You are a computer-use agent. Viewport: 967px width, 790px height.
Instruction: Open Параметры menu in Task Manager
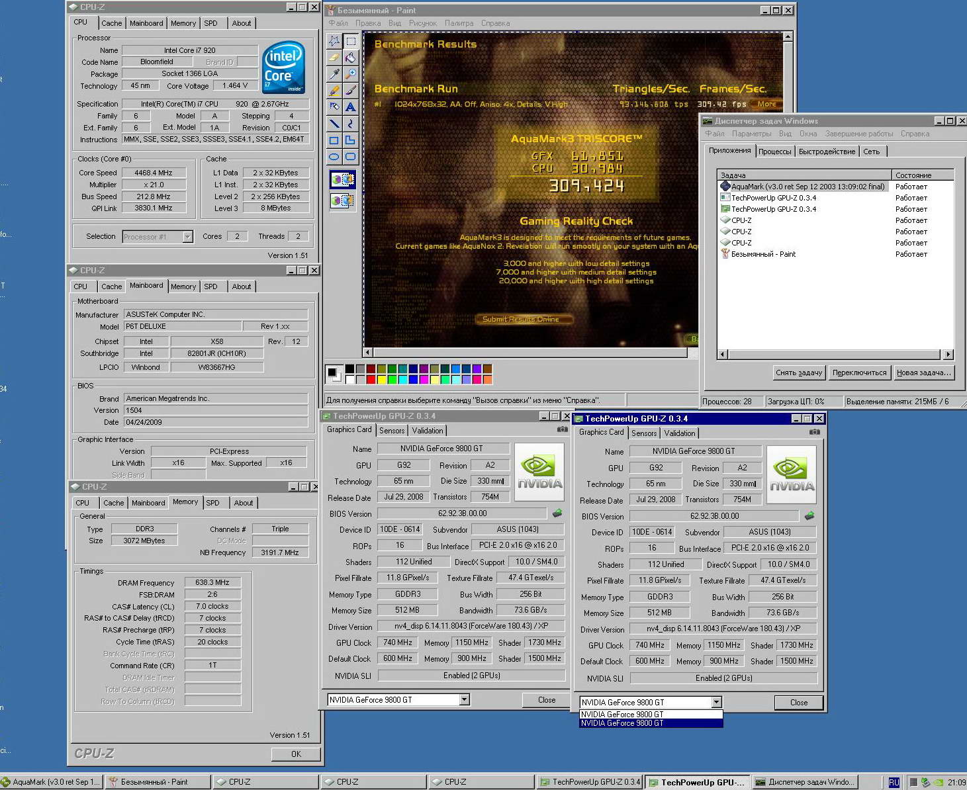coord(751,134)
